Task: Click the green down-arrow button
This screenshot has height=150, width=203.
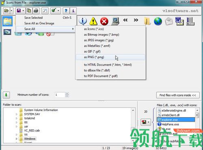Action: point(6,95)
